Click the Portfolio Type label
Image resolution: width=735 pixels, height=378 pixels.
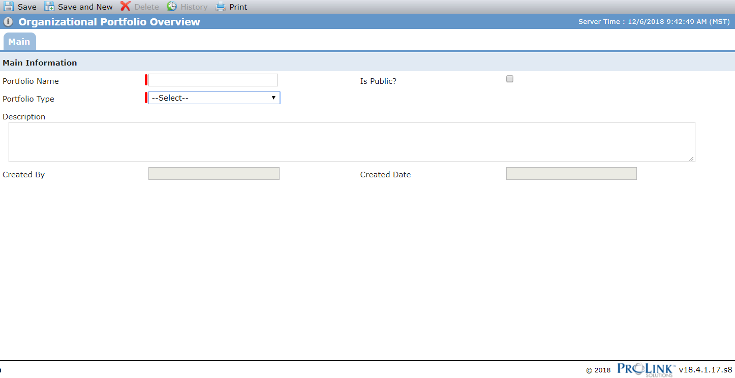tap(28, 99)
